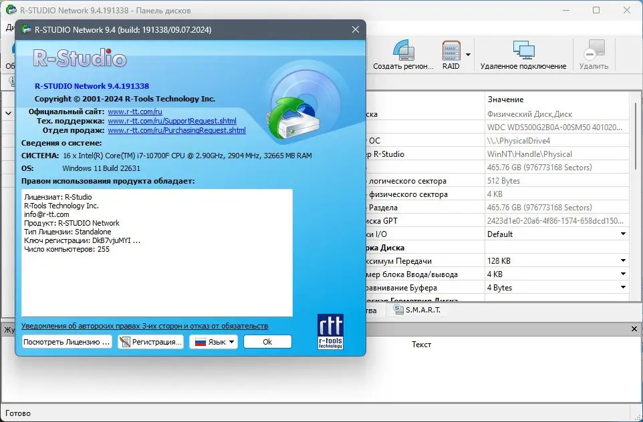
Task: Click the Текст column header in log
Action: click(421, 345)
